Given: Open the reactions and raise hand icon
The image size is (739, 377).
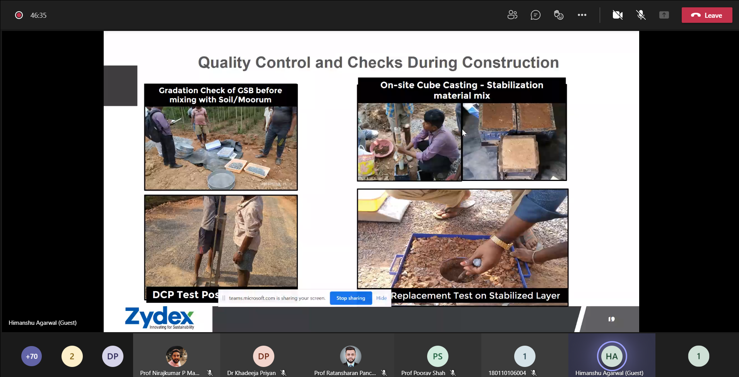Looking at the screenshot, I should (559, 15).
